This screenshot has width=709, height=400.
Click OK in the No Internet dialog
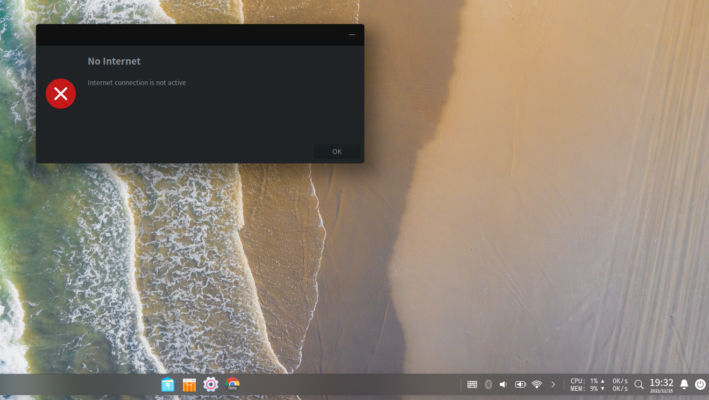[337, 151]
